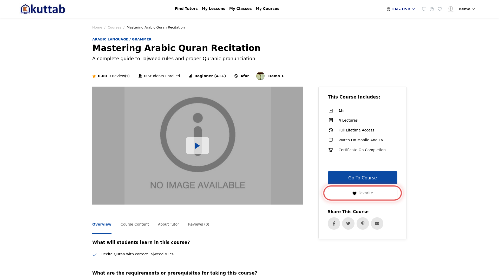This screenshot has width=499, height=280.
Task: Click the lifetime access history icon
Action: (331, 130)
